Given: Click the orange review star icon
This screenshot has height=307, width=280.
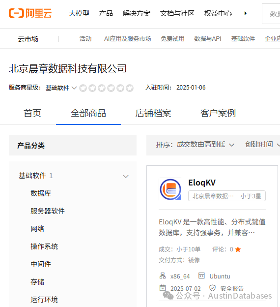Looking at the screenshot, I should (x=238, y=249).
